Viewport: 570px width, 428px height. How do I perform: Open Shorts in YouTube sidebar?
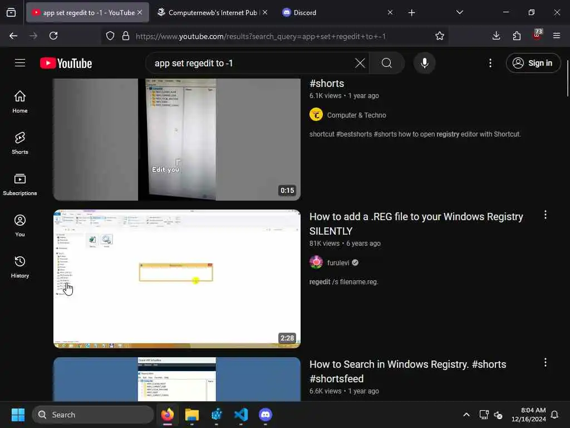point(20,143)
